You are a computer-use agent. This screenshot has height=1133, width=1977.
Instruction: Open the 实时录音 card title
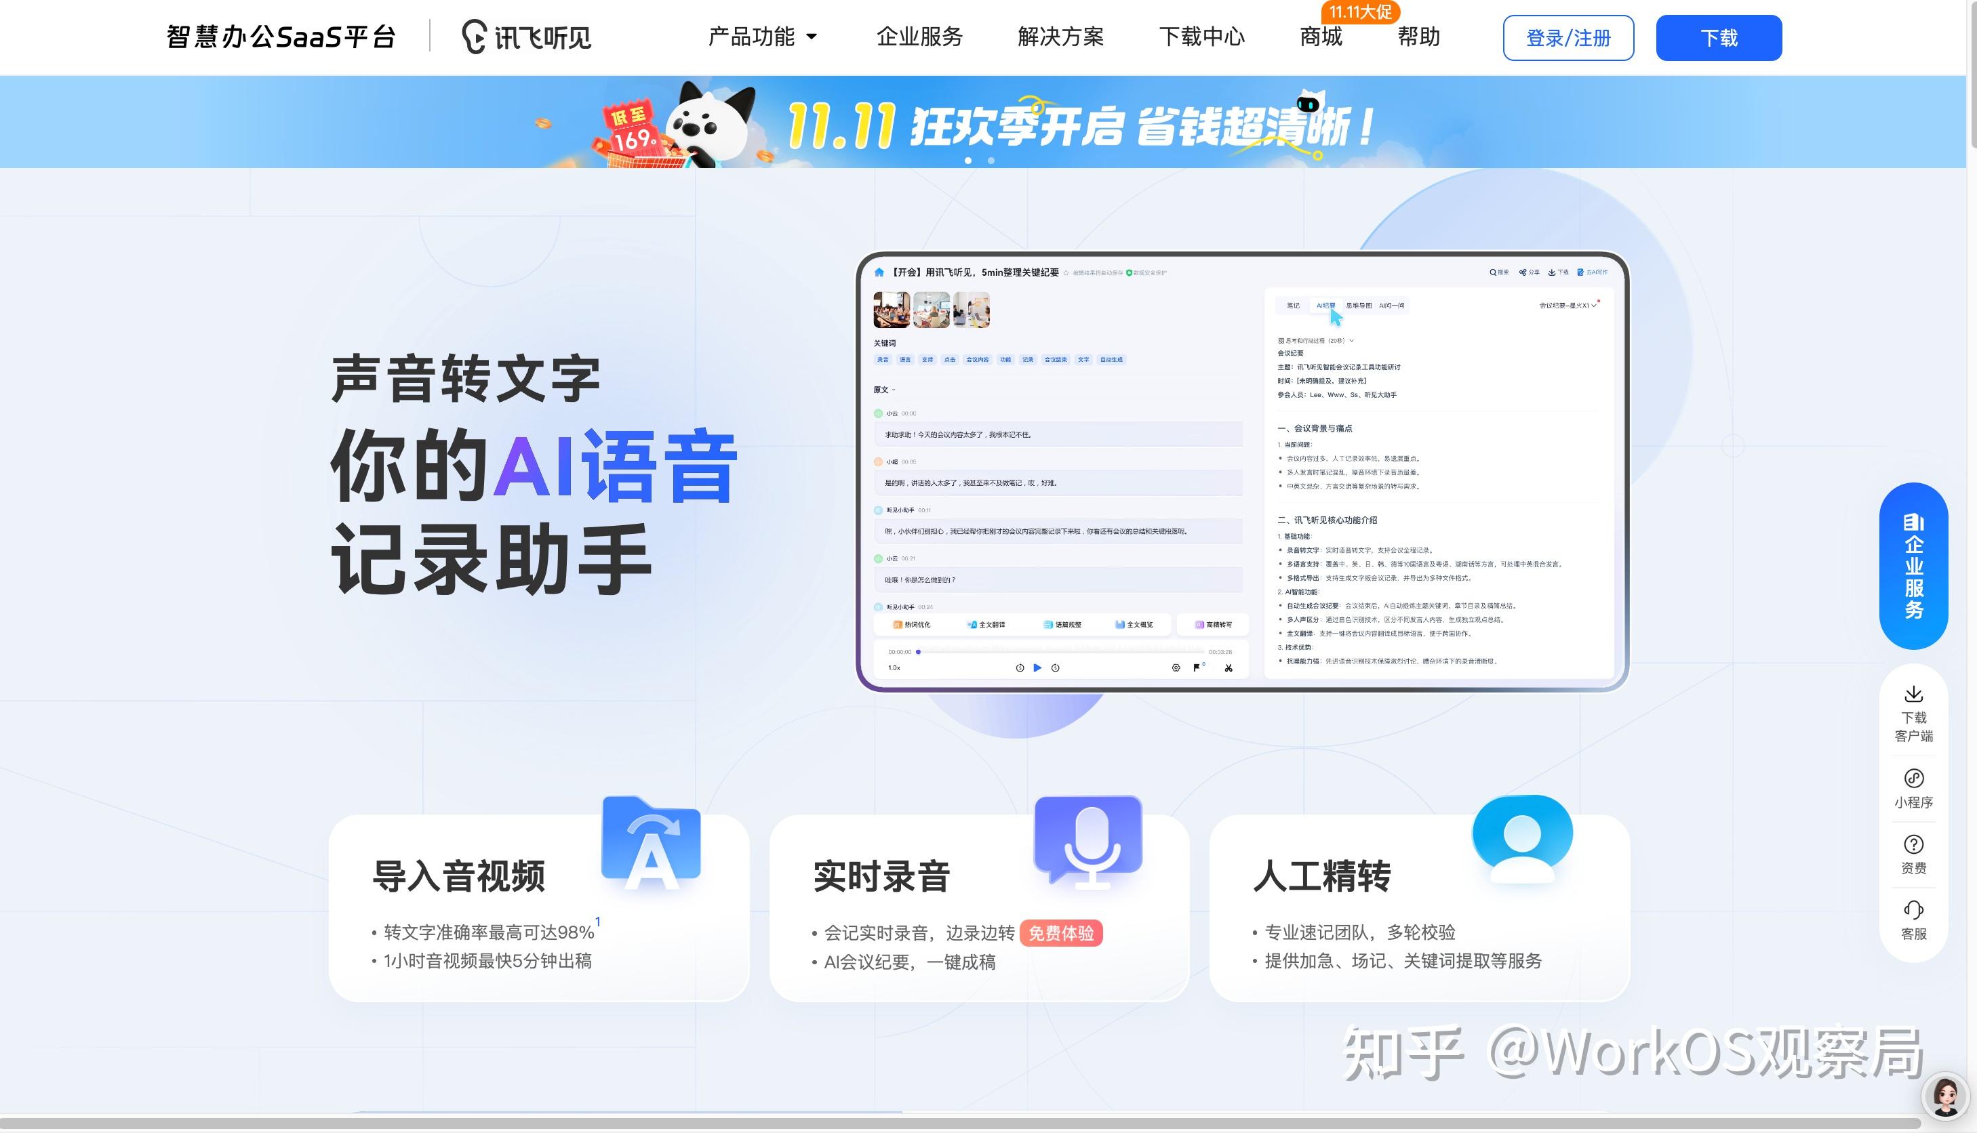point(881,876)
